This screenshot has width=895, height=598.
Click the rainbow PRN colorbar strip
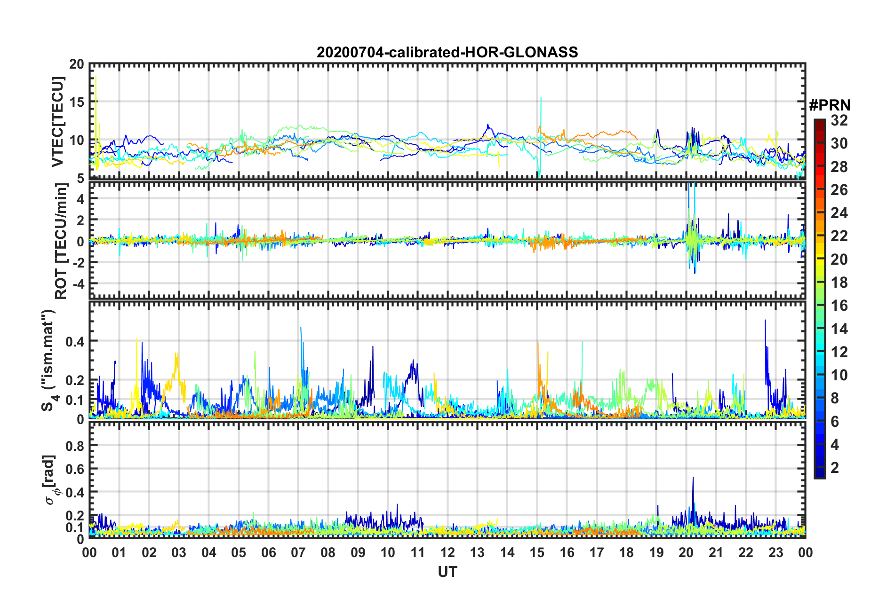[820, 299]
